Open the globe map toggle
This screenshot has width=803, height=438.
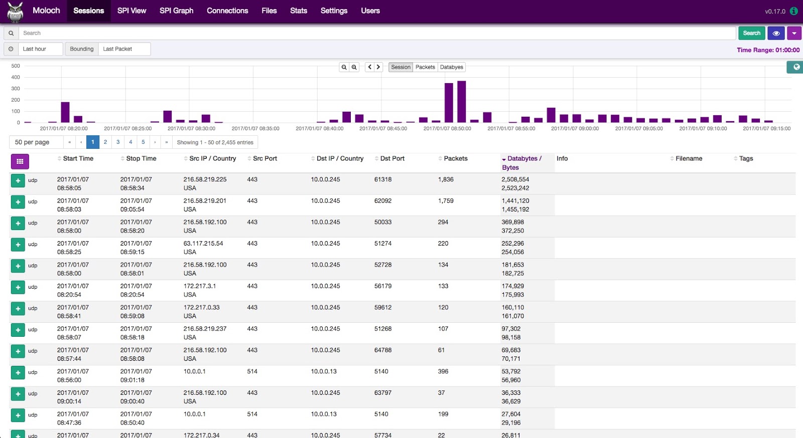pyautogui.click(x=796, y=67)
